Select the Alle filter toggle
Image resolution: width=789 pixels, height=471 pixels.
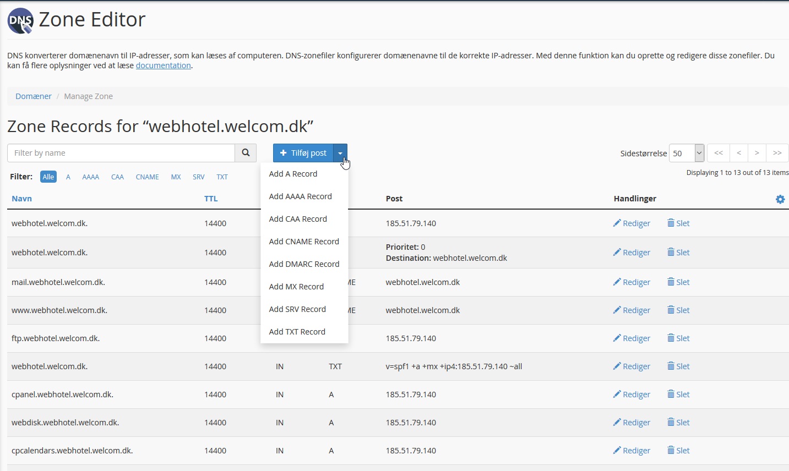[x=48, y=177]
